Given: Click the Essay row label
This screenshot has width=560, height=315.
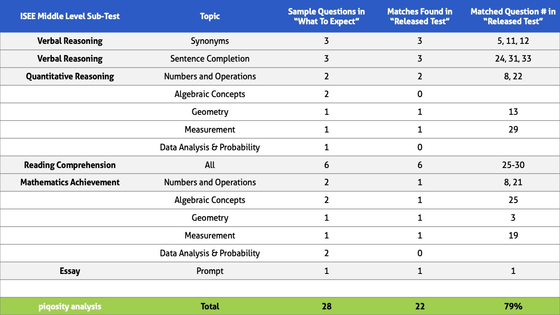Looking at the screenshot, I should [x=70, y=271].
